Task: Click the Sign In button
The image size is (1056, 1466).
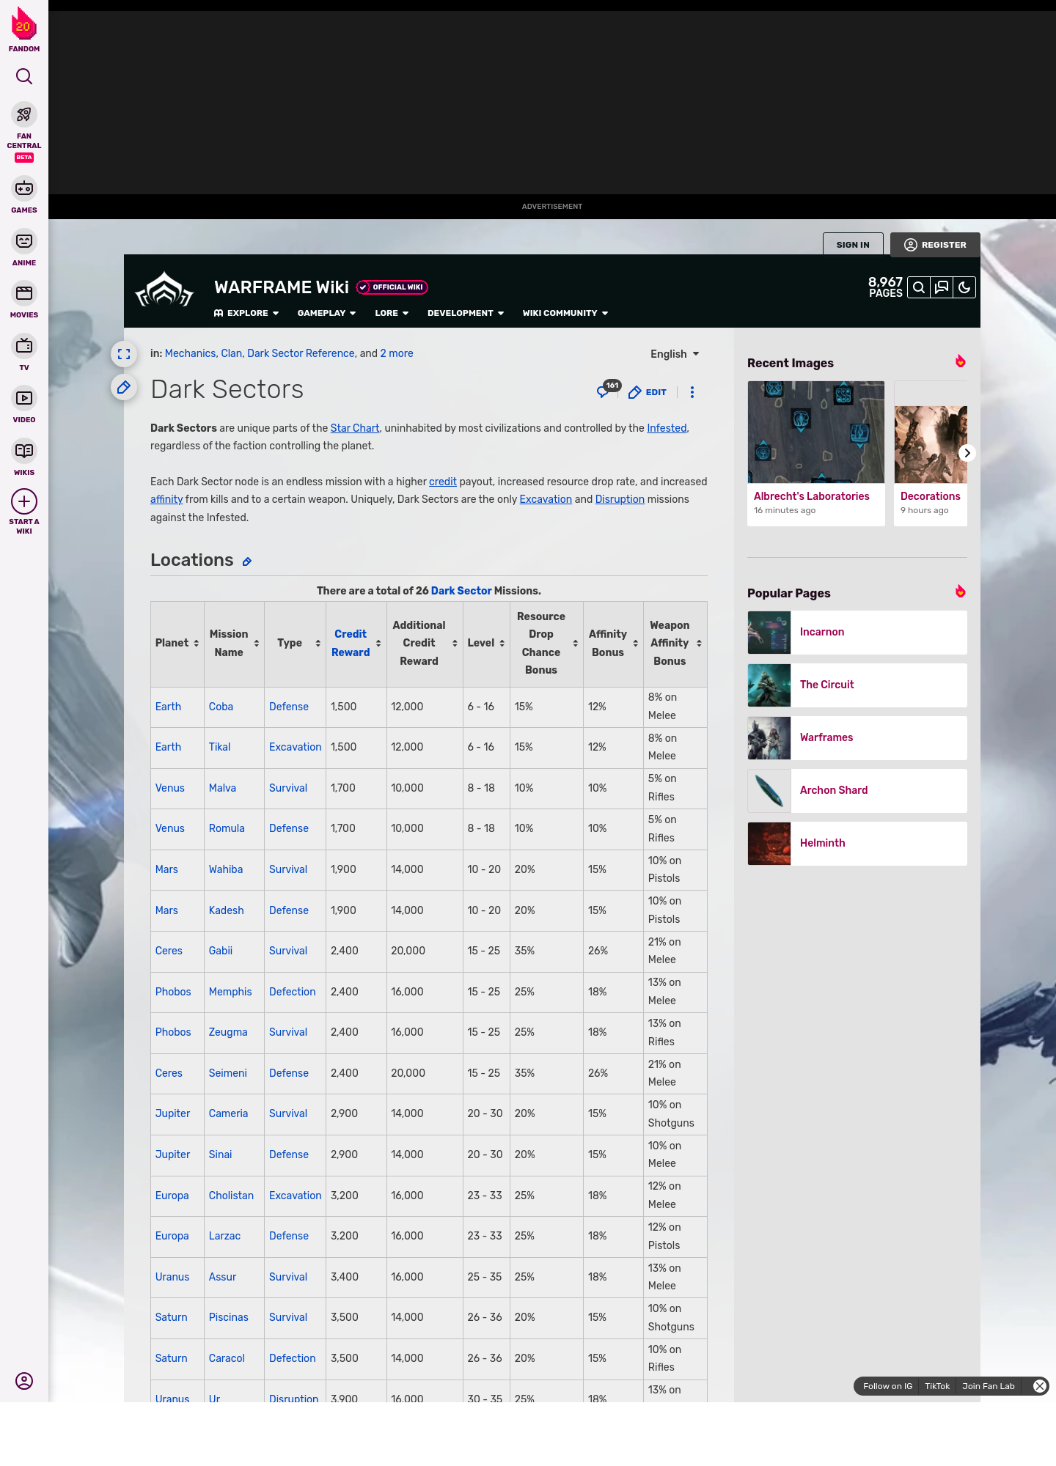Action: 853,245
